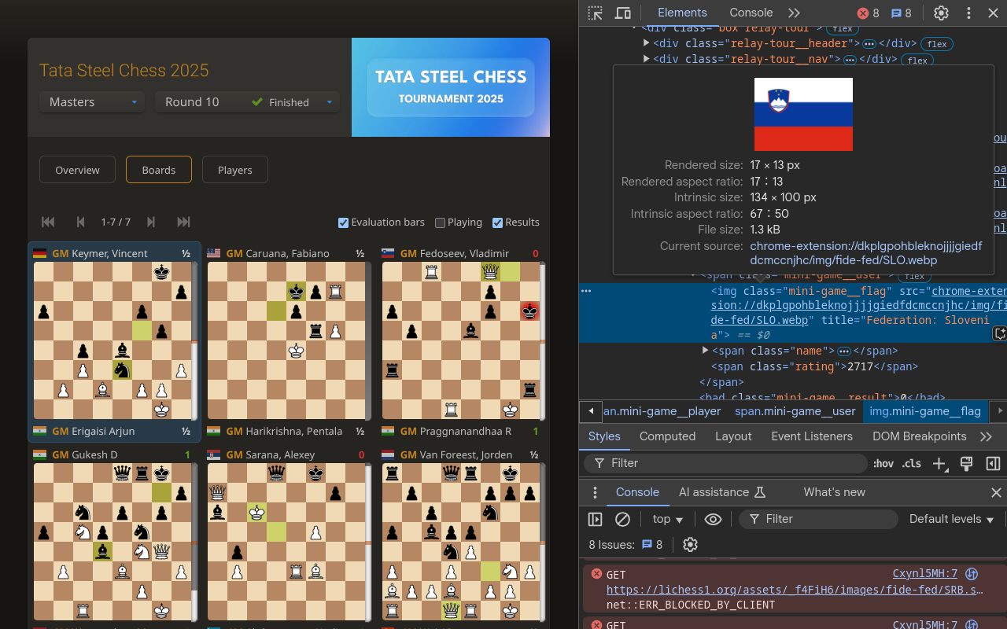Screen dimensions: 1007x629
Task: Click the Indian flag beside Gukesh D
Action: [39, 454]
